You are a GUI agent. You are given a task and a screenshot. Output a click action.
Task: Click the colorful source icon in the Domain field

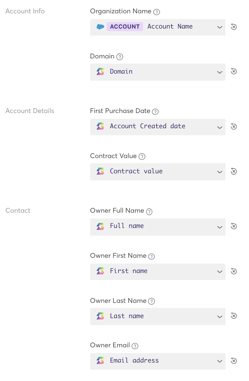click(100, 72)
